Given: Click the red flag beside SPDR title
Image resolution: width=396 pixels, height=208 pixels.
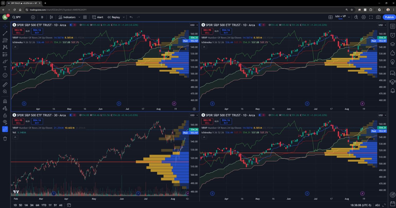Looking at the screenshot, I should (75, 25).
